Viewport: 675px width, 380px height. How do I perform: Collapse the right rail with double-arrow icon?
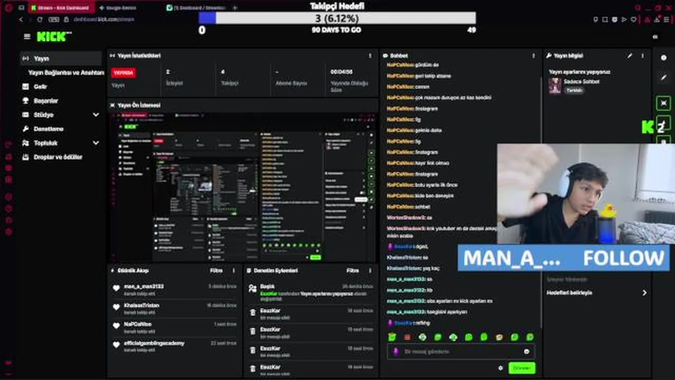655,37
